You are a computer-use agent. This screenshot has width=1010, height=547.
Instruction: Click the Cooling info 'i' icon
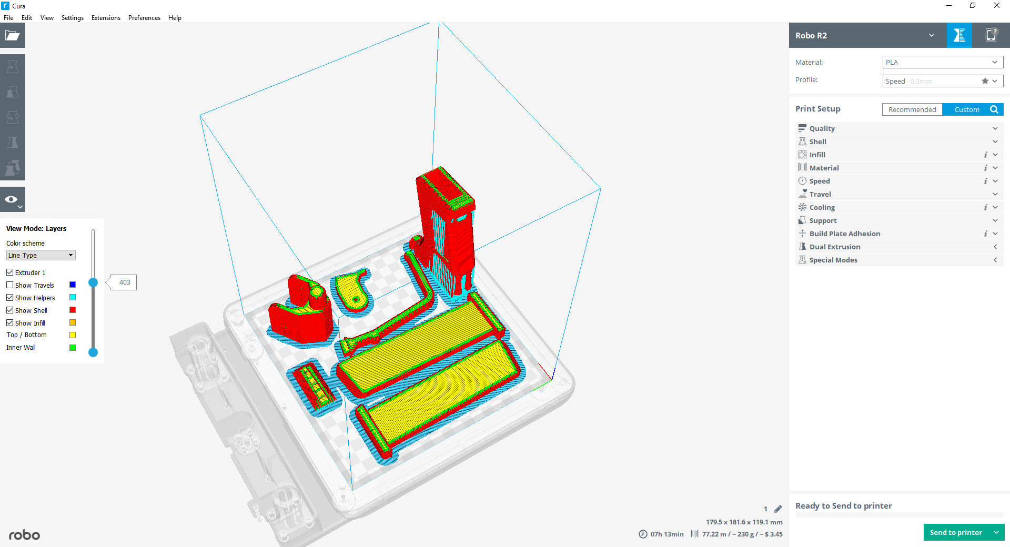click(x=985, y=207)
